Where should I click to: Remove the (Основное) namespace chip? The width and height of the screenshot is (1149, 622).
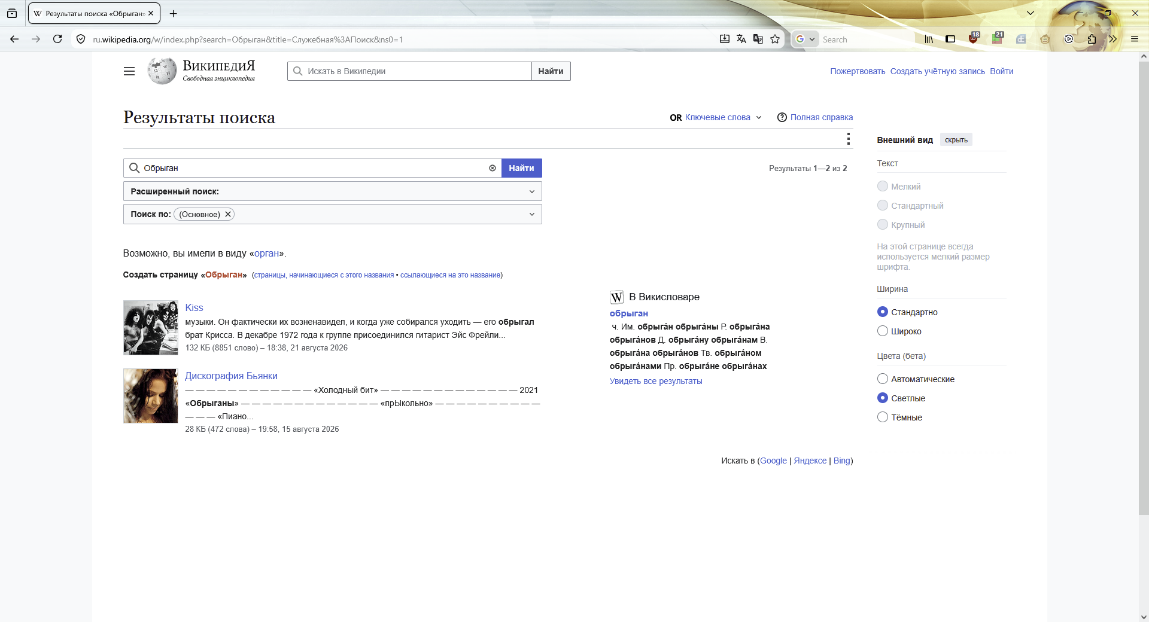click(x=228, y=214)
